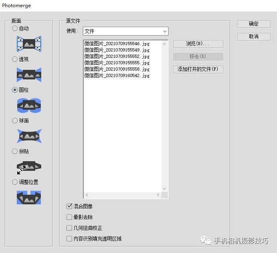Image resolution: width=277 pixels, height=253 pixels.
Task: Click the Spherical (球面) layout preview icon
Action: coord(29,136)
